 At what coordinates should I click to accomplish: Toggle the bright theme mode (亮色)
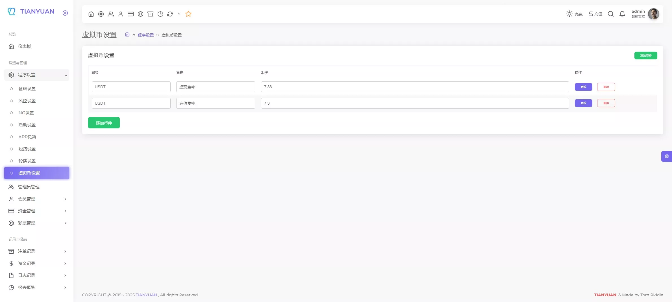[574, 14]
